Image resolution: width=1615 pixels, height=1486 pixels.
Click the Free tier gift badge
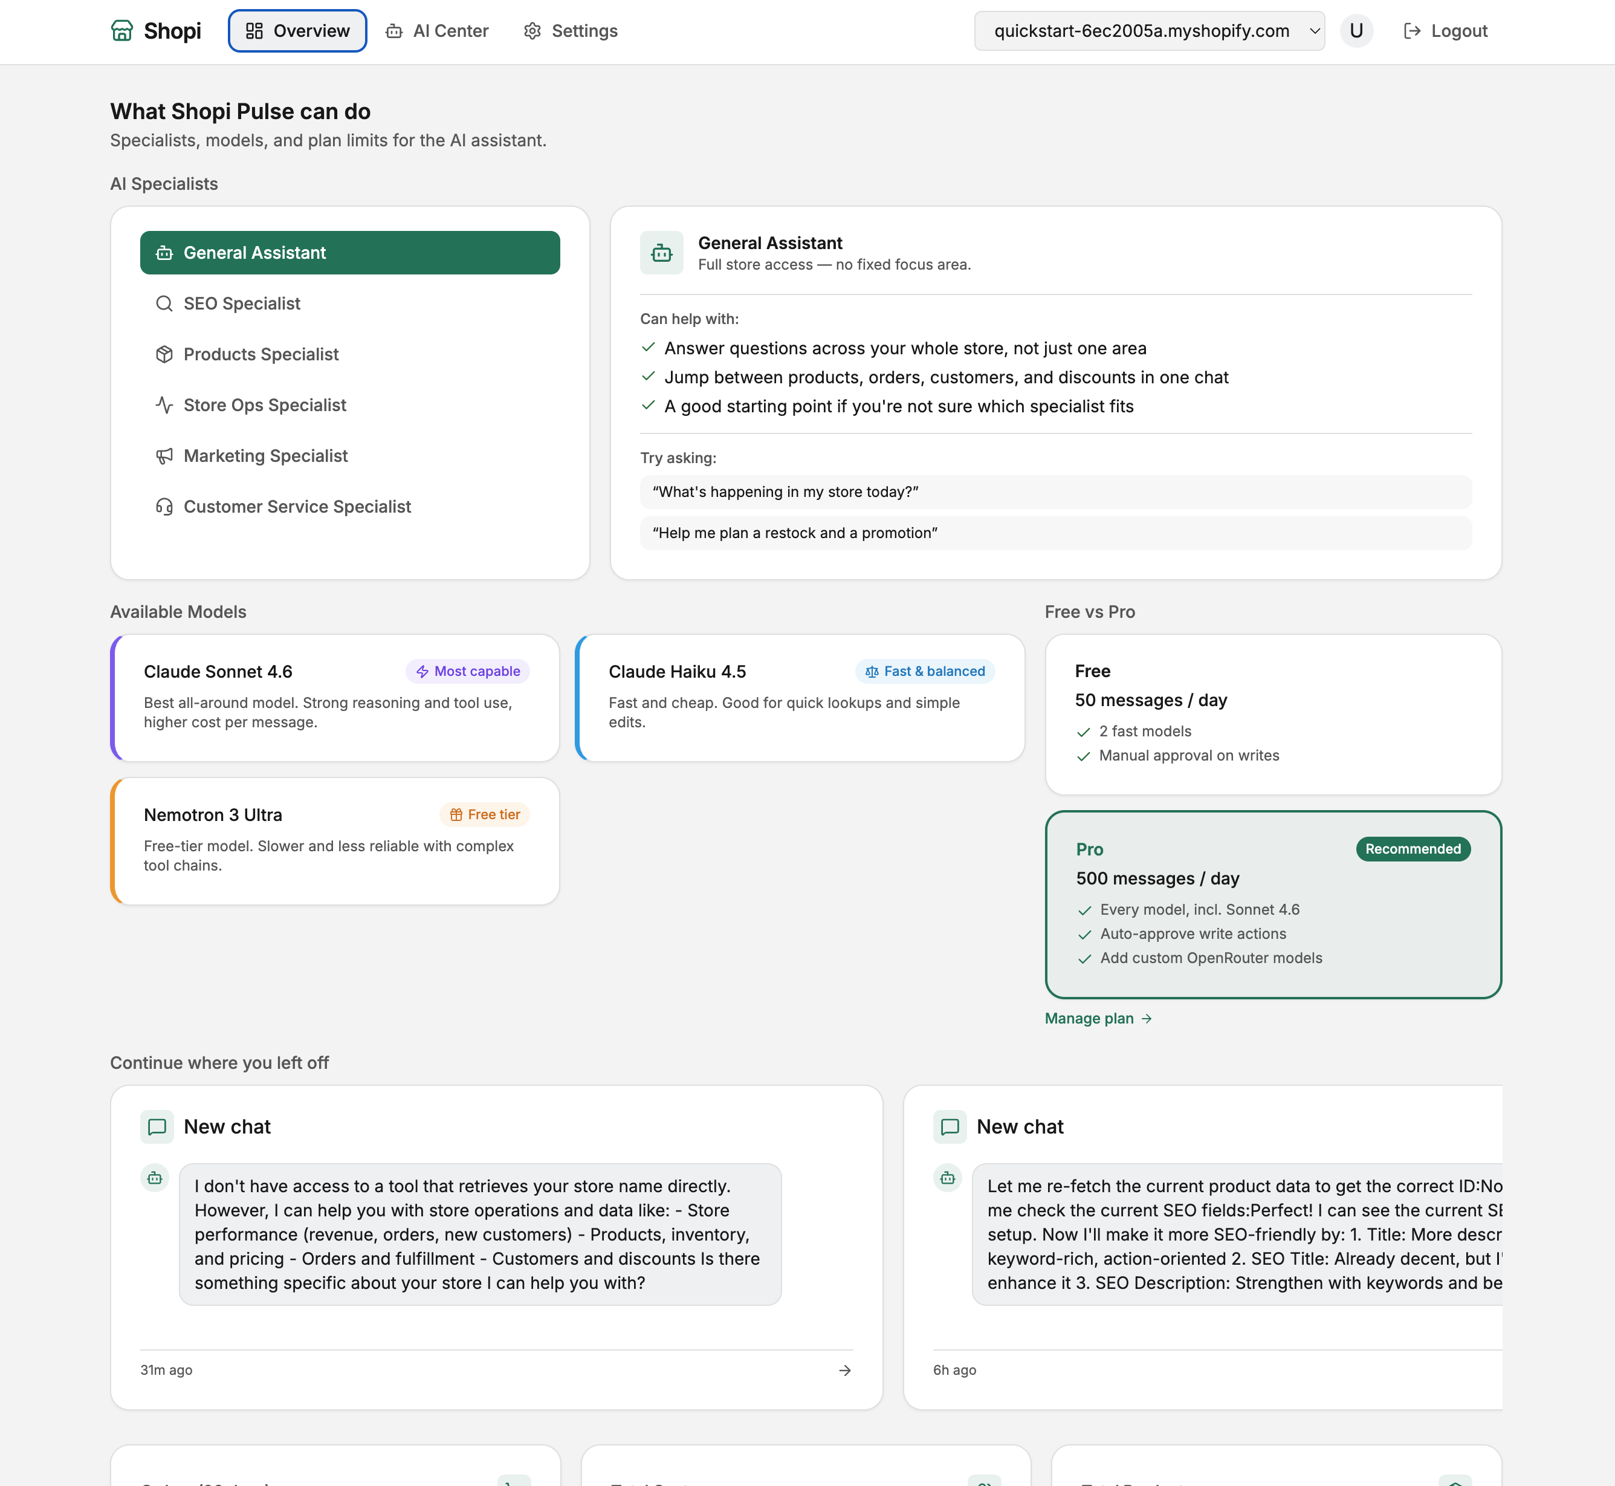coord(485,814)
